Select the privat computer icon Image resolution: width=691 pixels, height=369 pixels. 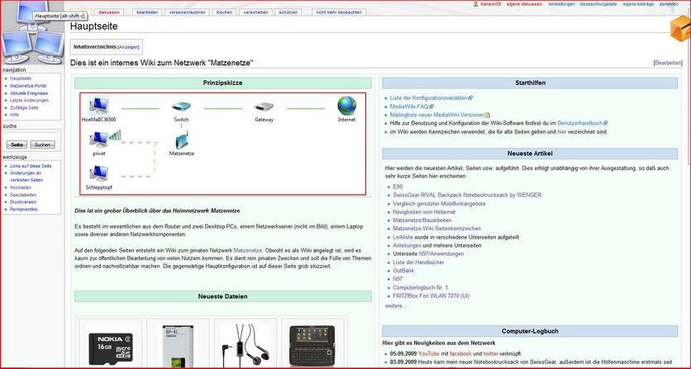pyautogui.click(x=99, y=140)
